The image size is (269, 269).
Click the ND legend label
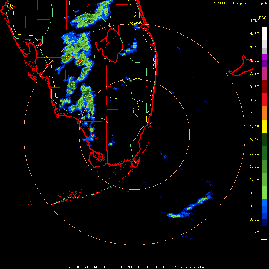[x=257, y=233]
